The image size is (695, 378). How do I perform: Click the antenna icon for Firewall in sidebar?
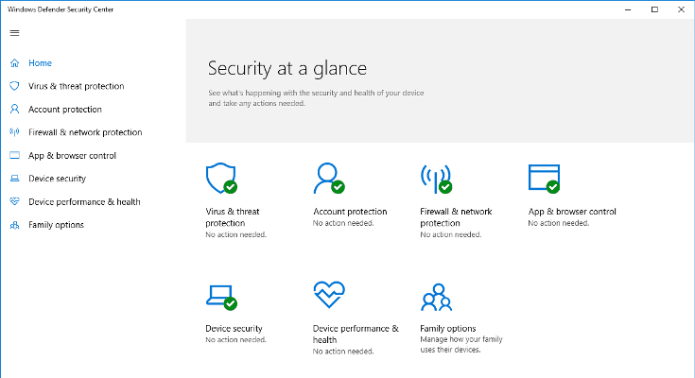14,132
